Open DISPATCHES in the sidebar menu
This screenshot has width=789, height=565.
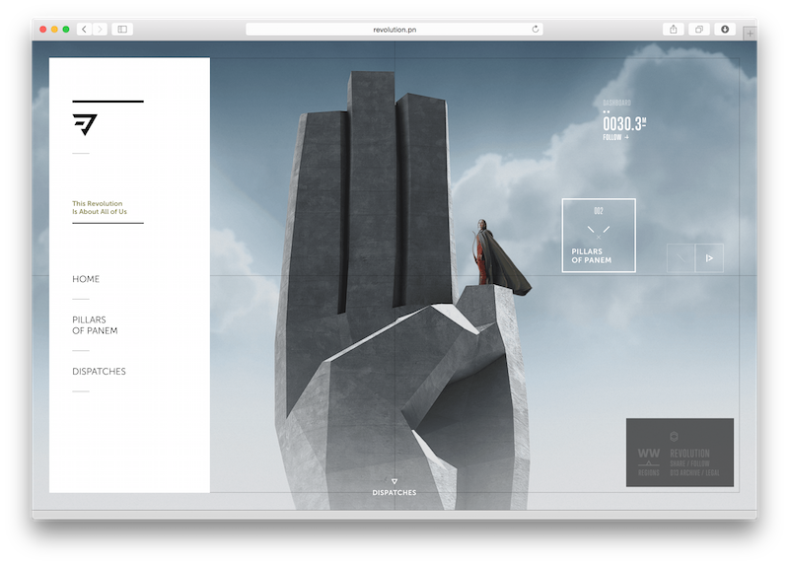click(100, 372)
